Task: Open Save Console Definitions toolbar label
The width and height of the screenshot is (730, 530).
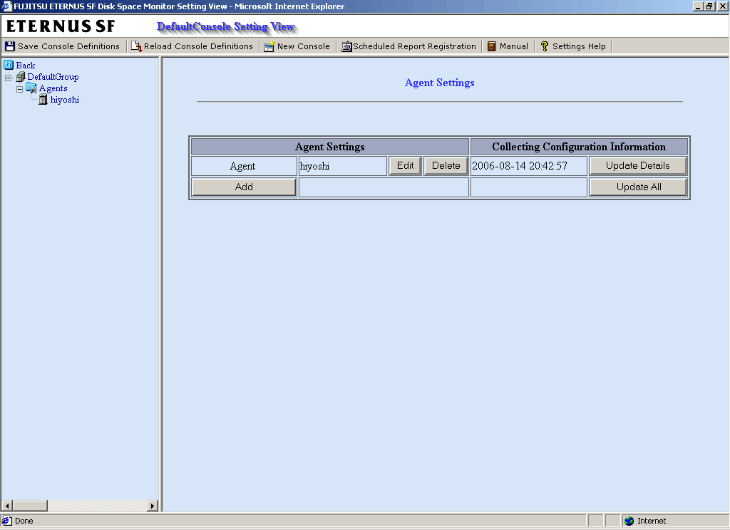Action: tap(69, 46)
